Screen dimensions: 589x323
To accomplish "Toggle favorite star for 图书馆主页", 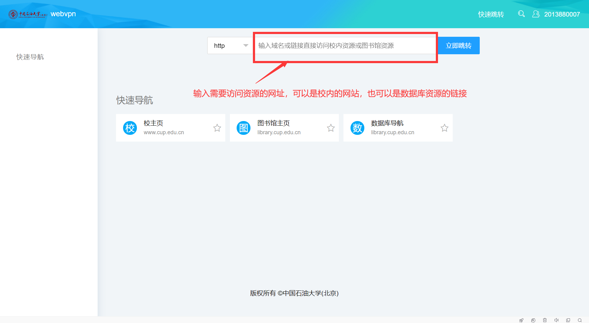I will (331, 128).
